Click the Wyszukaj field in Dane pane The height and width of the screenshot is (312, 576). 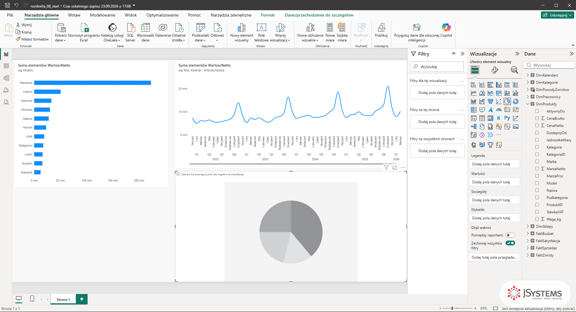549,65
